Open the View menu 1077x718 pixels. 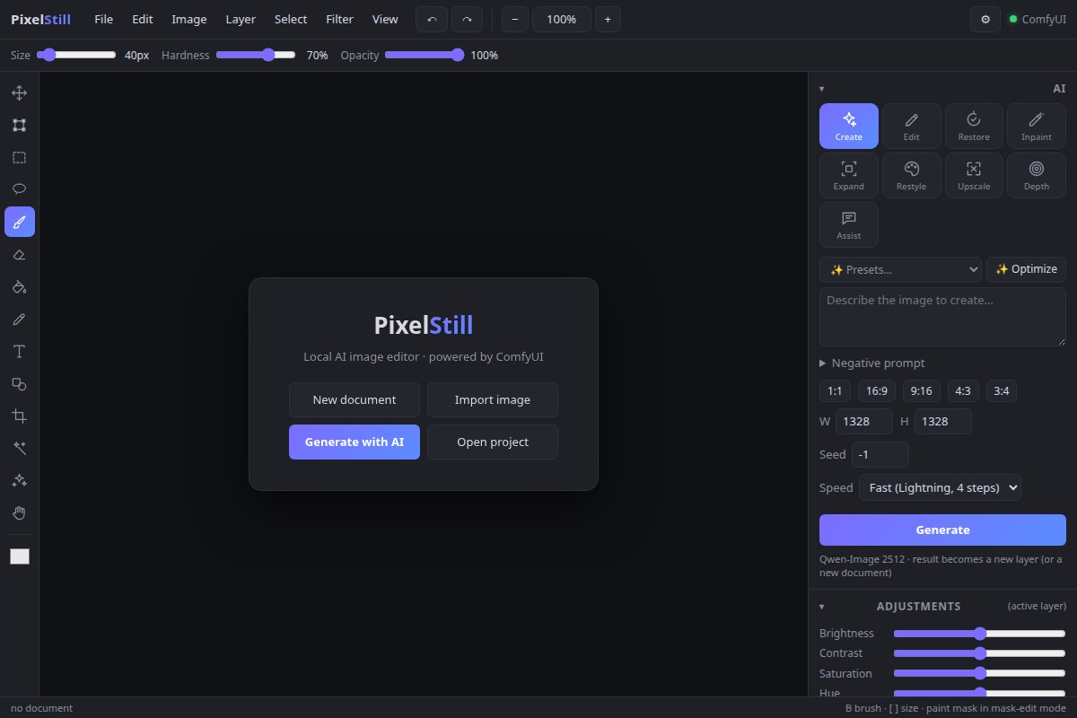tap(385, 19)
